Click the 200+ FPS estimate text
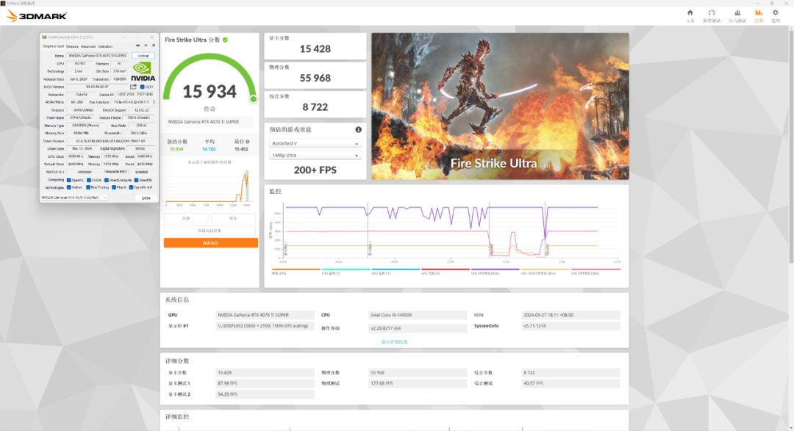 tap(315, 170)
